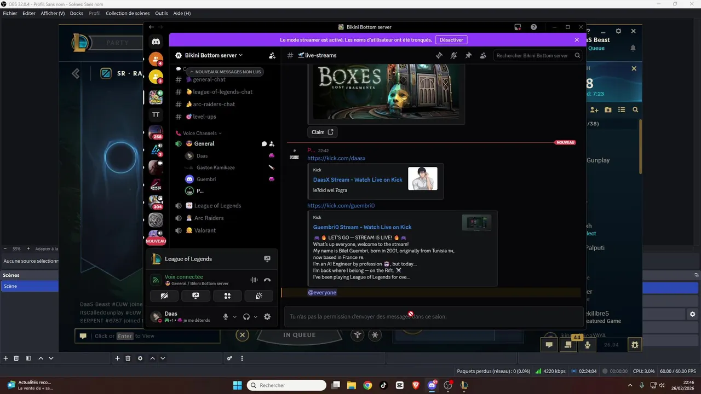Move source up in OBS sources toolbar

pyautogui.click(x=152, y=358)
